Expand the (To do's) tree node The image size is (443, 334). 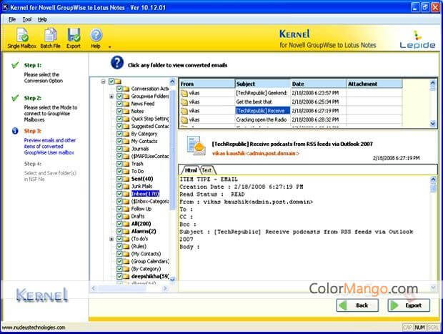111,239
